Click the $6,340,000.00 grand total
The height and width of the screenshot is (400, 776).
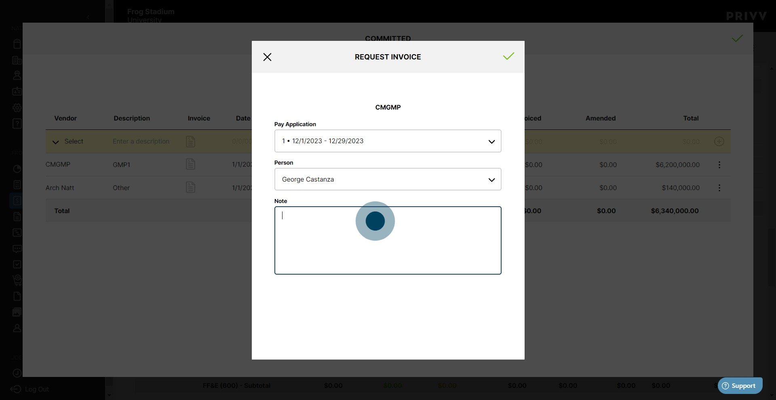675,211
